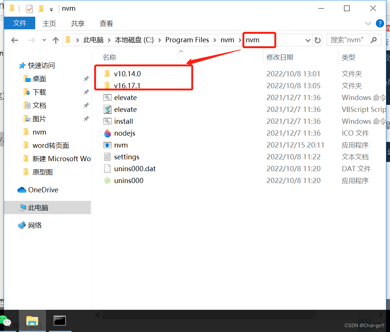Unpin 下载 using its pin icon
This screenshot has width=390, height=332.
[86, 92]
